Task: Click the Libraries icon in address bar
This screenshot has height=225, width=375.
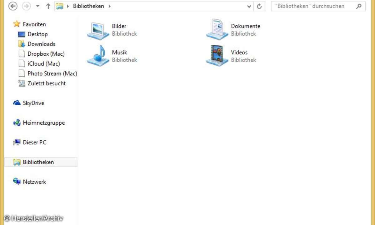Action: pyautogui.click(x=60, y=6)
